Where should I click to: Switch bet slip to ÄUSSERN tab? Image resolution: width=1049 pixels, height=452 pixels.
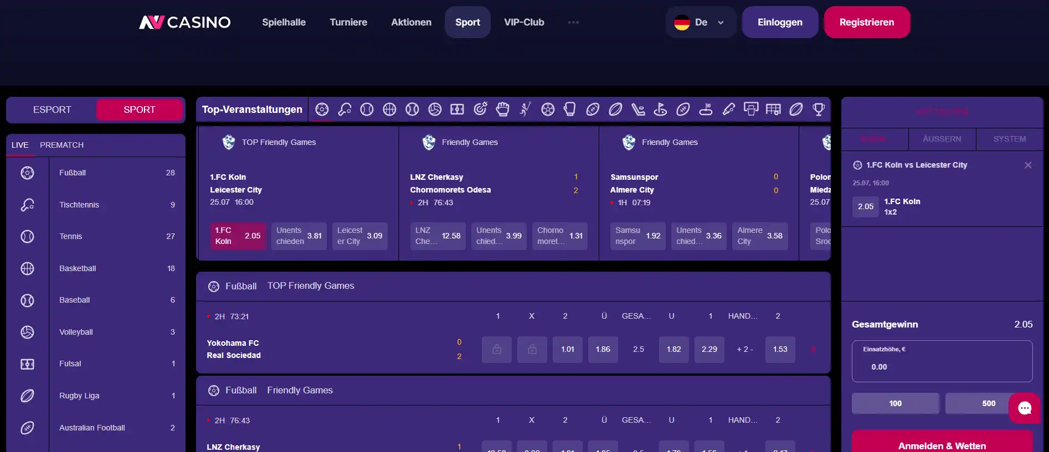[x=942, y=139]
